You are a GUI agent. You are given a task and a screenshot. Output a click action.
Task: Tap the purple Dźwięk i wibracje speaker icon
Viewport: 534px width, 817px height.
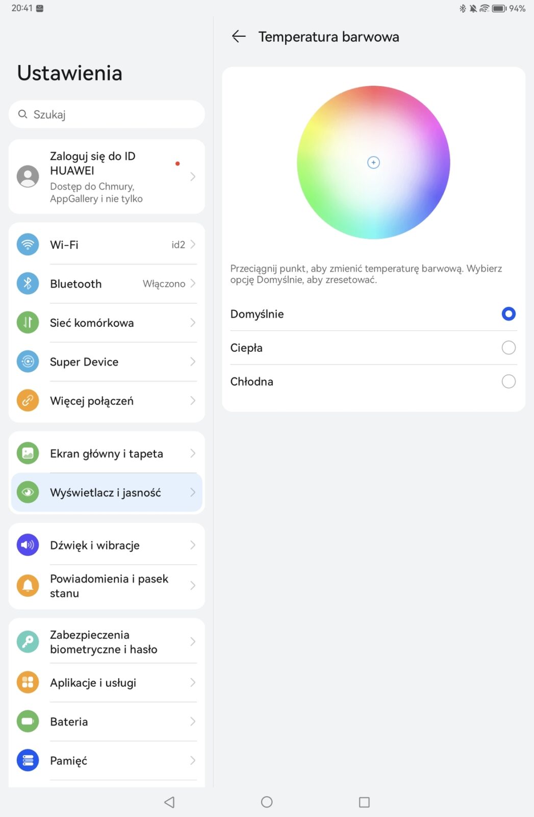coord(28,545)
